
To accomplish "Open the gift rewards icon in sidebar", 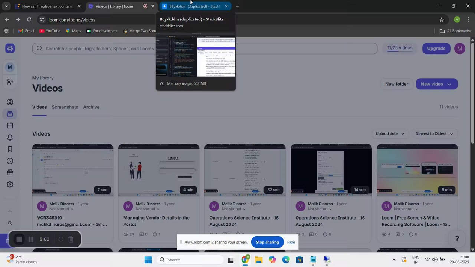I will [10, 172].
